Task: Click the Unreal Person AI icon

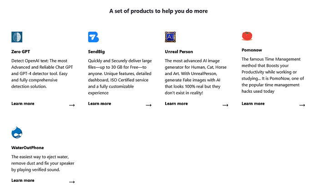Action: [x=170, y=37]
